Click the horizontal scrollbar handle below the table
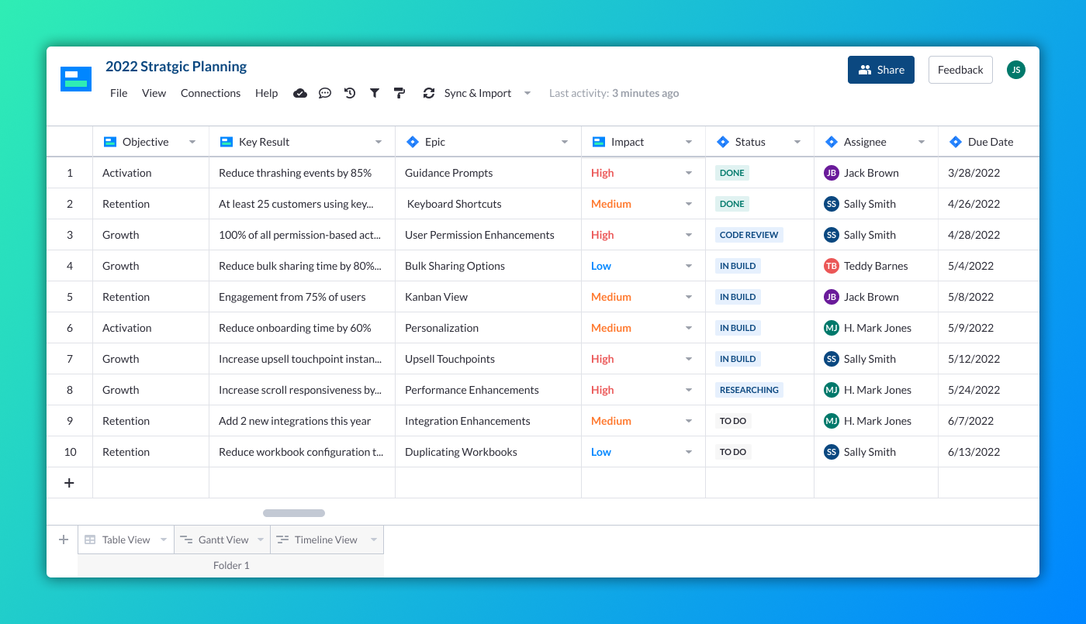The width and height of the screenshot is (1086, 624). click(293, 512)
